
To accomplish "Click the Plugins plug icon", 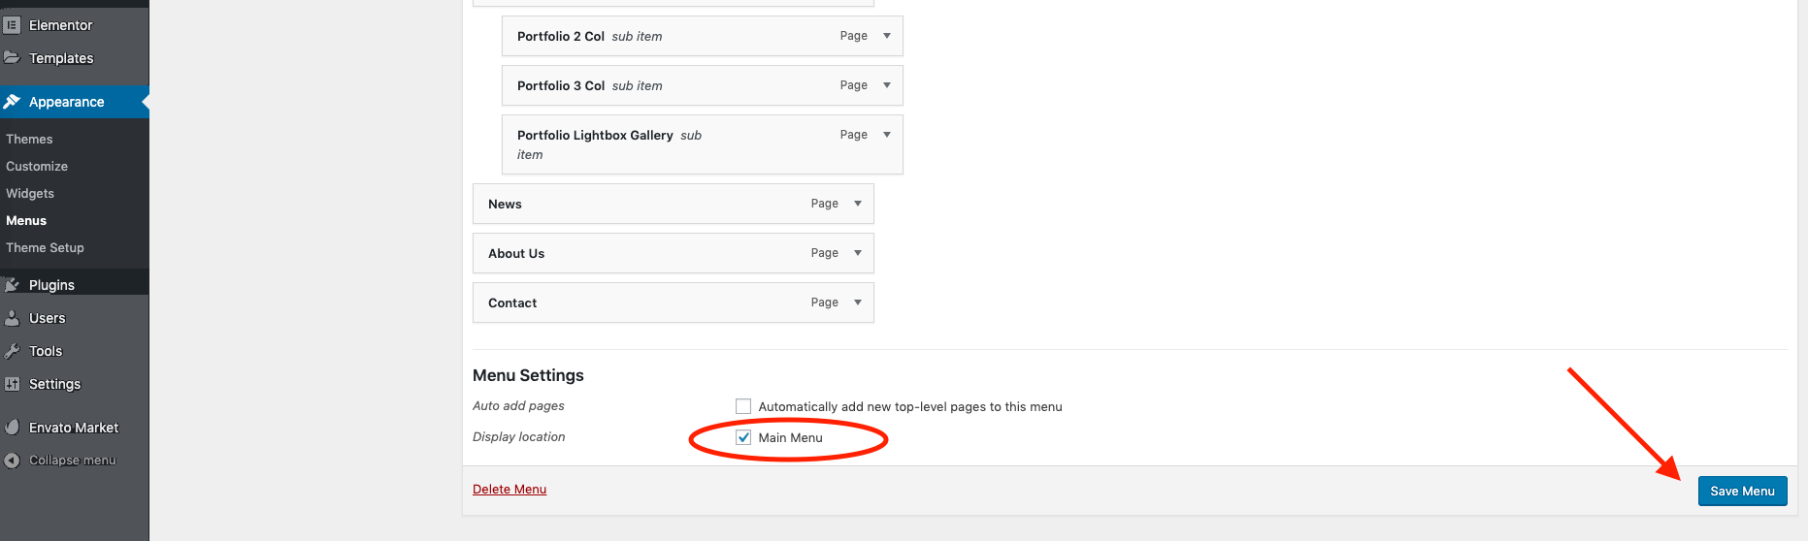I will tap(12, 285).
